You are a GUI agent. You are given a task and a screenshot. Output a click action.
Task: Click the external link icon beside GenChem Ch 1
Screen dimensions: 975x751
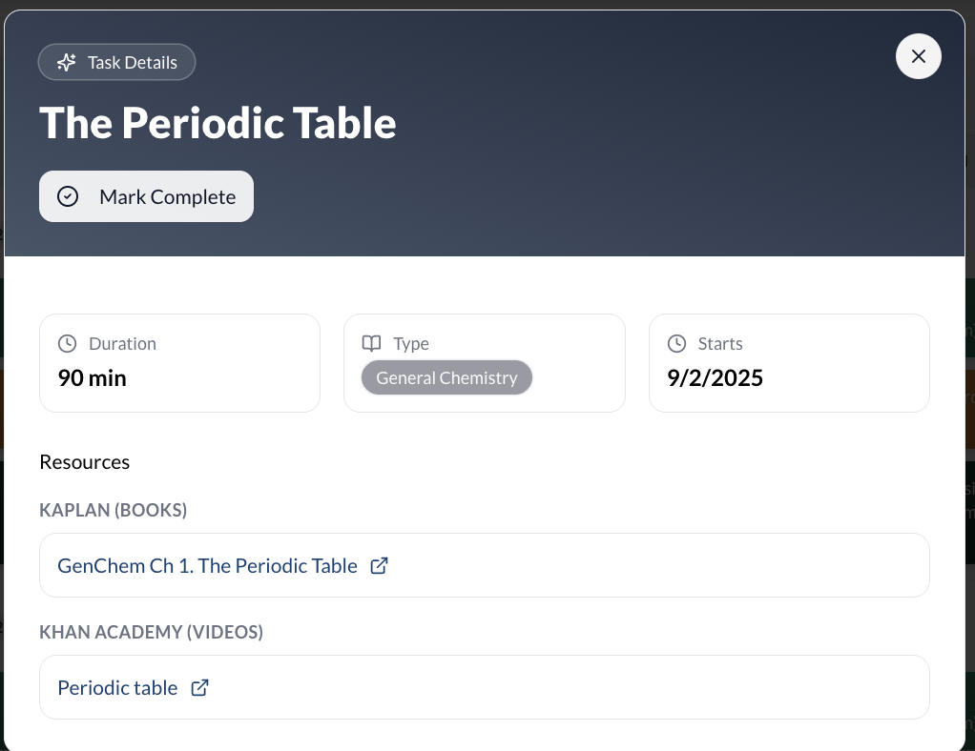click(379, 566)
